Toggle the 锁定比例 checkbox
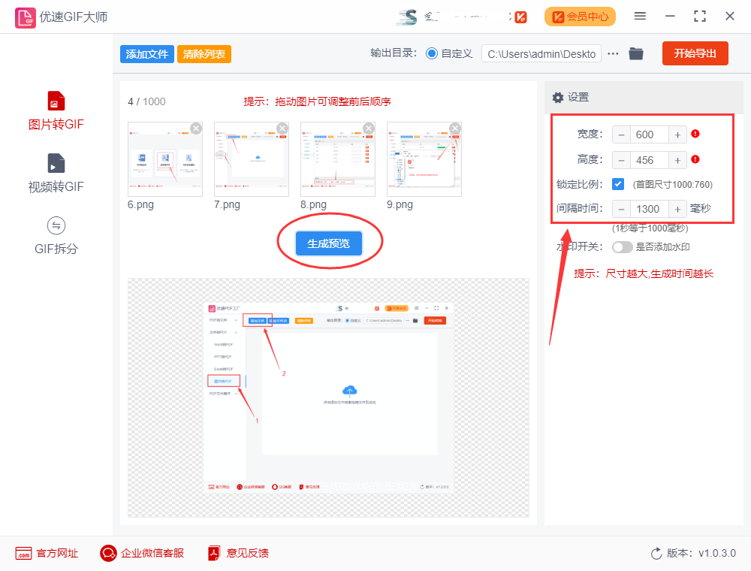 (x=618, y=184)
